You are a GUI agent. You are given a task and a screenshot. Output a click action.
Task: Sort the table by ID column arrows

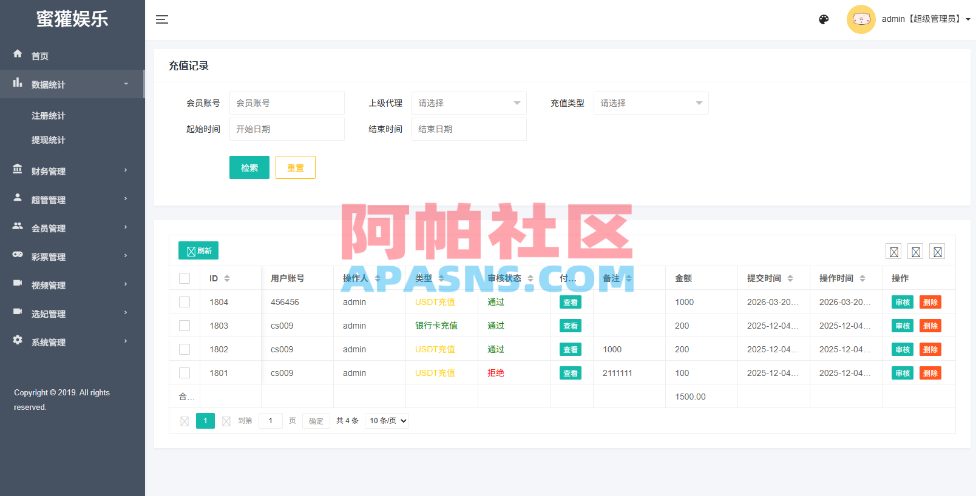click(227, 278)
